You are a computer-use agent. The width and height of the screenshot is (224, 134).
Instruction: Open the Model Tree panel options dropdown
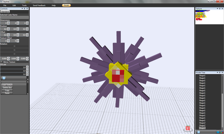[217, 73]
